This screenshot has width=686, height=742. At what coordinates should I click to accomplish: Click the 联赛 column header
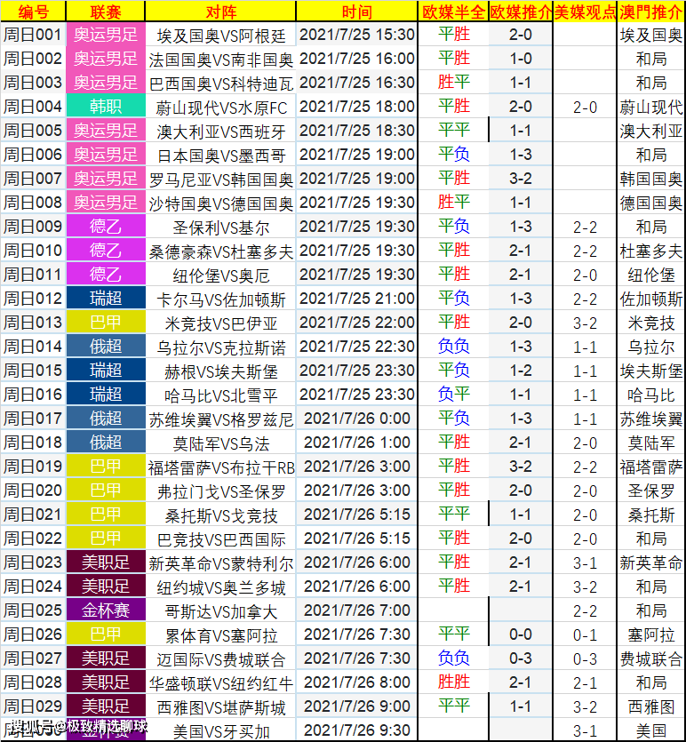[106, 12]
